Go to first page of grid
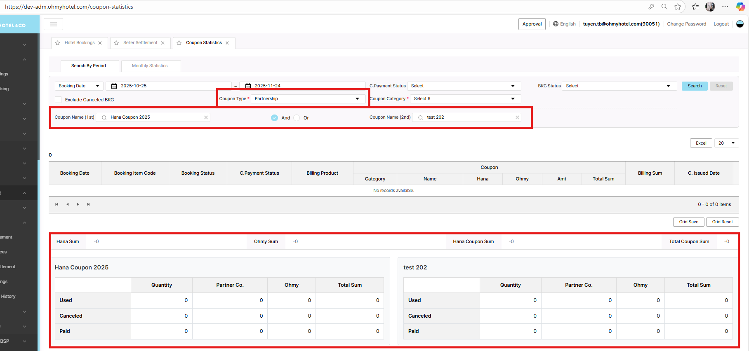Viewport: 749px width, 351px height. (57, 204)
